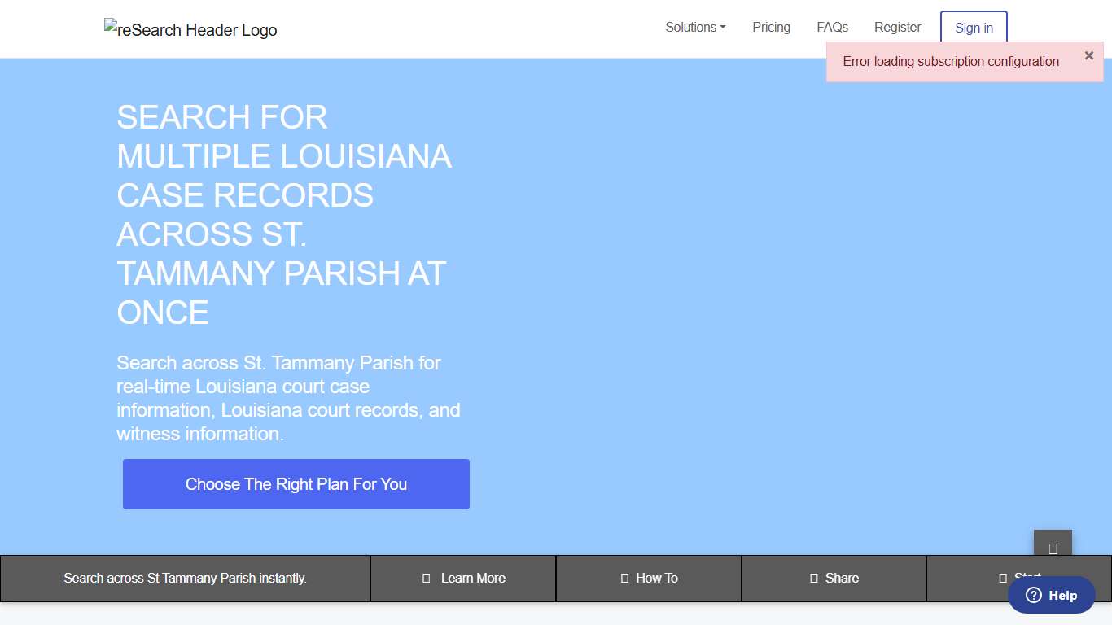
Task: Dismiss the subscription error notification
Action: click(x=1088, y=55)
